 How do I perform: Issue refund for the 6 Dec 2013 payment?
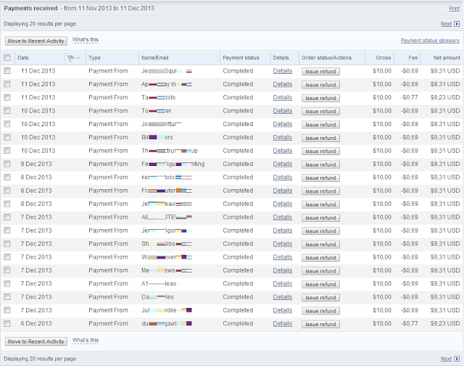(320, 324)
